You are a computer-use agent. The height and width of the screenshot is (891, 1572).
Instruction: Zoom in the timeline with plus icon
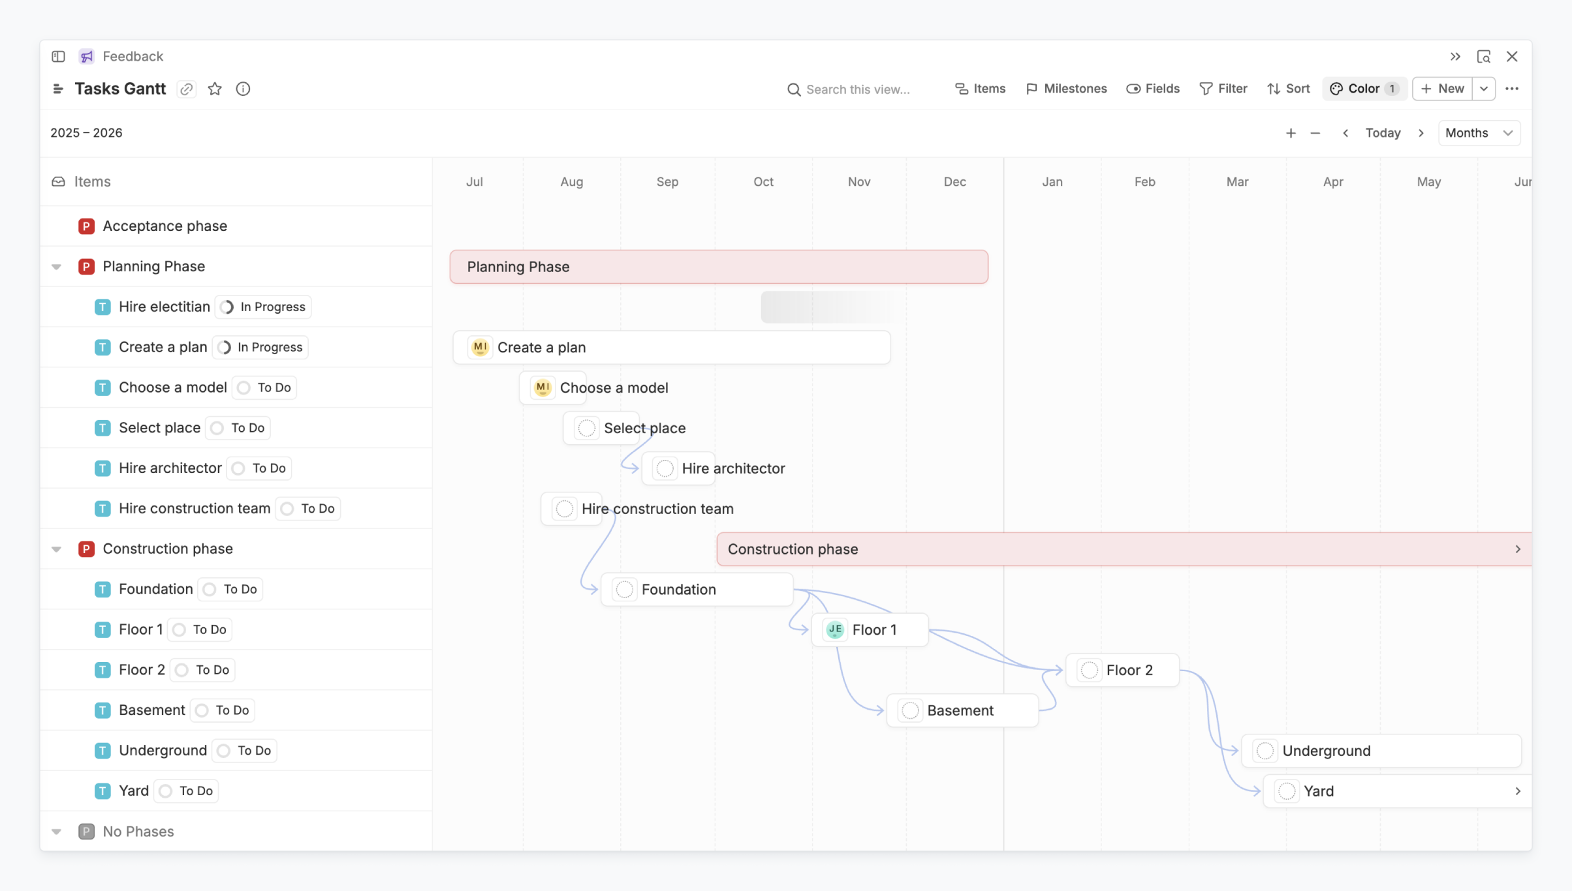pyautogui.click(x=1291, y=133)
